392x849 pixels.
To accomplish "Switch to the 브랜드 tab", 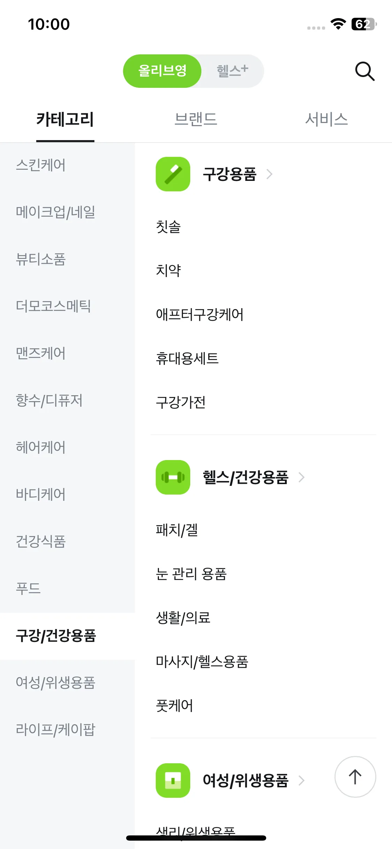I will tap(196, 119).
